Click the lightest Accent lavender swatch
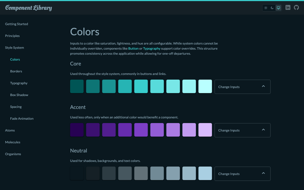 click(x=205, y=130)
